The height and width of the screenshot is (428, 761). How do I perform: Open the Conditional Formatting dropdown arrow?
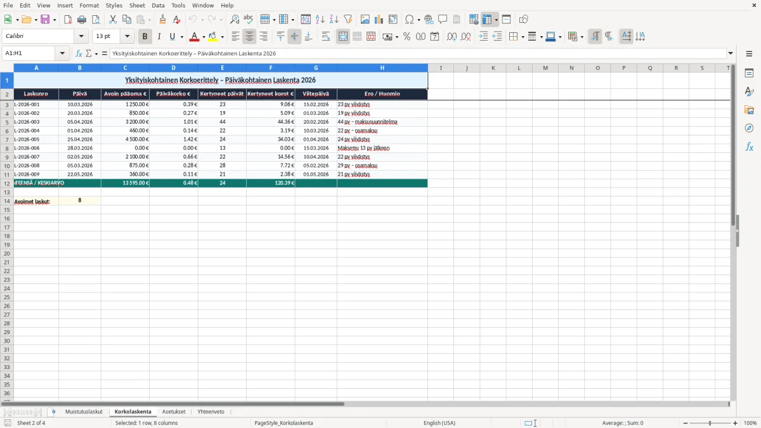(x=582, y=37)
